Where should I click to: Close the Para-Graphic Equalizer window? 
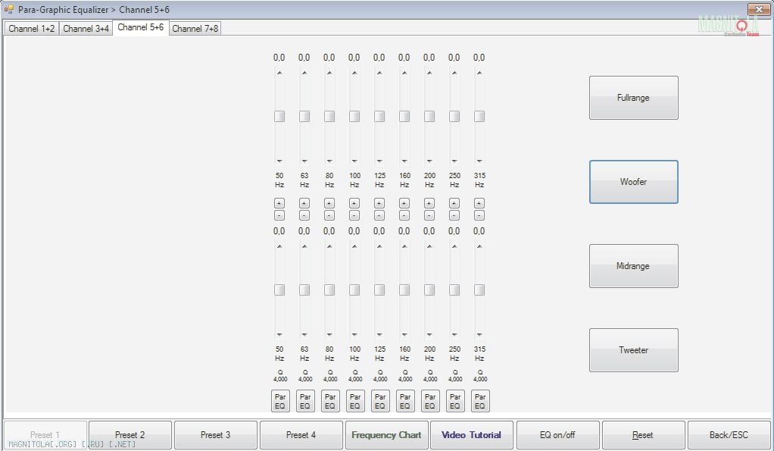[x=759, y=9]
